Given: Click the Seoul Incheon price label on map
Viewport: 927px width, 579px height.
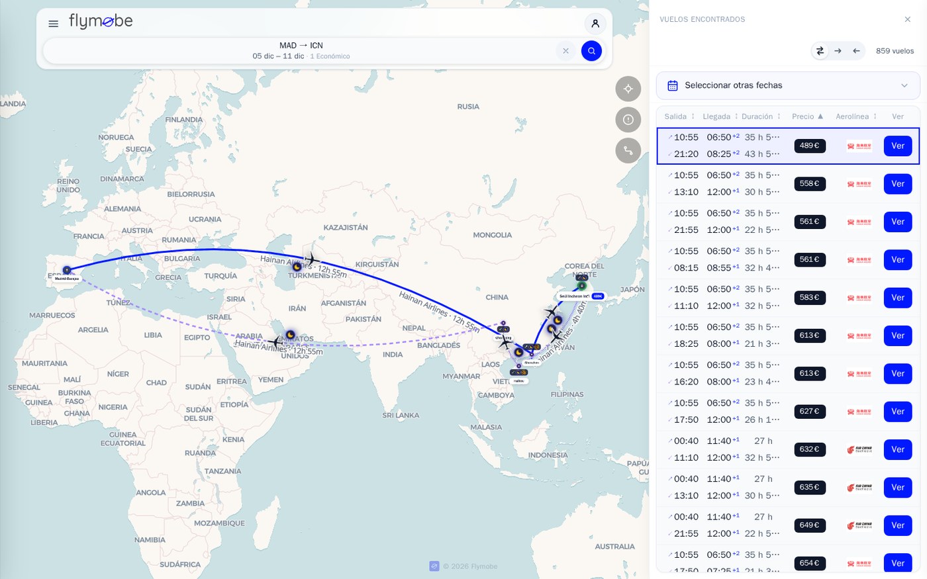Looking at the screenshot, I should 598,296.
